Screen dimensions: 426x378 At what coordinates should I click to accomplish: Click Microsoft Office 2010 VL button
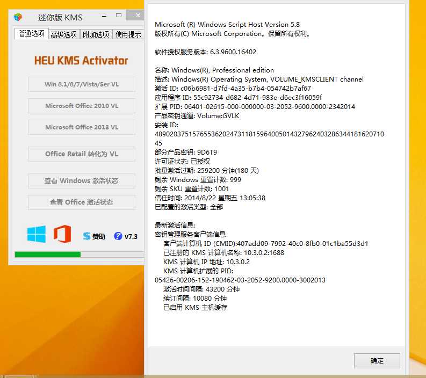(x=82, y=106)
